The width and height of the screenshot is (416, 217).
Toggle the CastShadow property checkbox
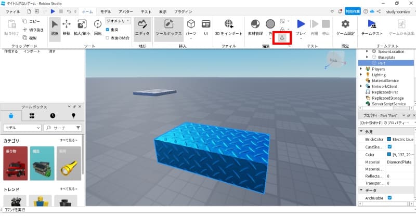(389, 146)
